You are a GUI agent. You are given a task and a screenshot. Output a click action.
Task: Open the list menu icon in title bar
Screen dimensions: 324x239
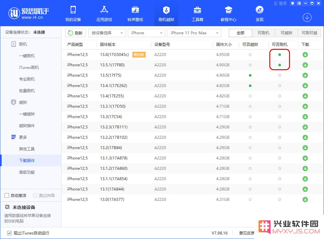pos(299,3)
